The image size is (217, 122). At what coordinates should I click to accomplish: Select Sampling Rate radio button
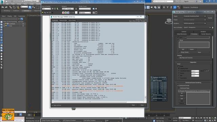179,68
